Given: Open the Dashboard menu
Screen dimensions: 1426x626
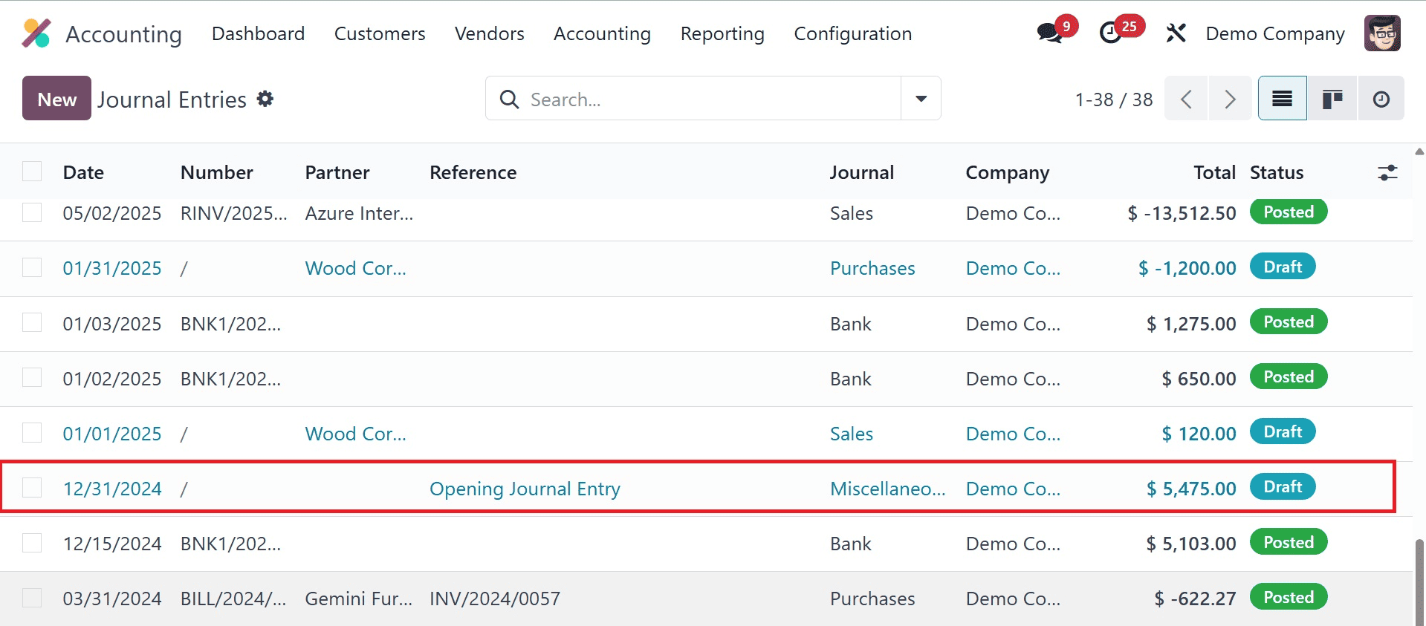Looking at the screenshot, I should tap(258, 33).
